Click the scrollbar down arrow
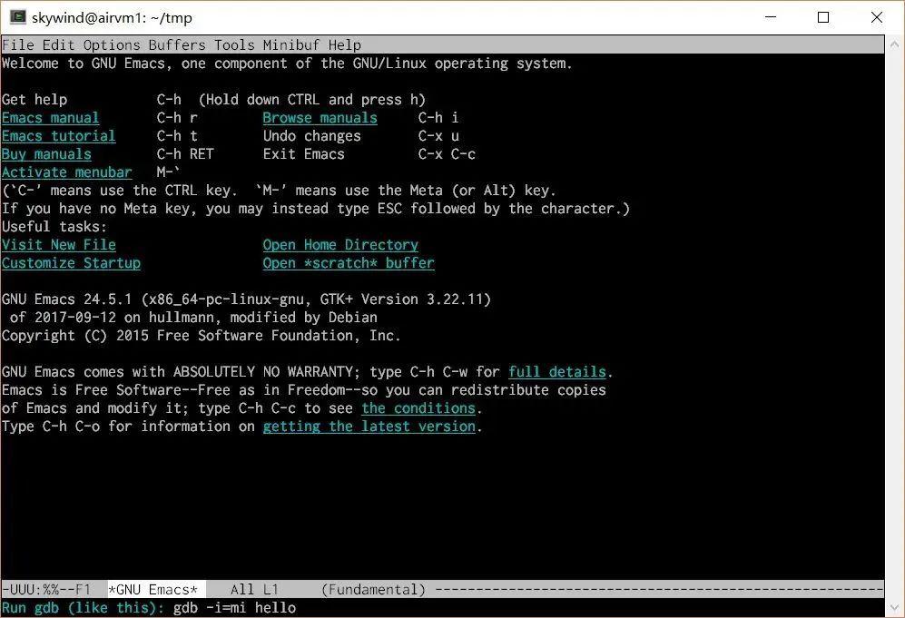Screen dimensions: 905x618 895,608
